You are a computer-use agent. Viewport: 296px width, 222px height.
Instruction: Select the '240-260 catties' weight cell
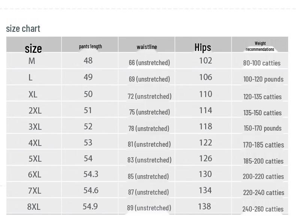coord(263,209)
